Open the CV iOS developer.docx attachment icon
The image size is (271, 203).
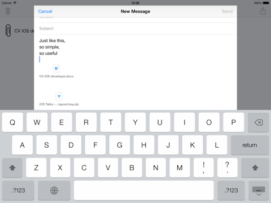pos(56,68)
